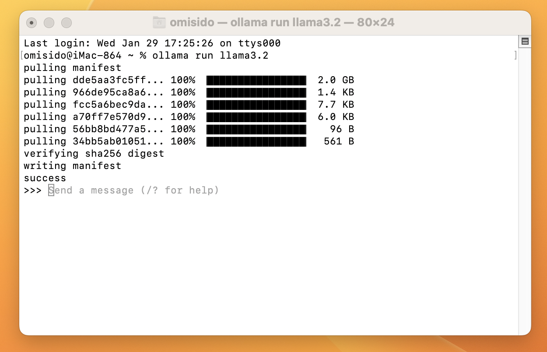Click the 'Send a message (/? for help)' placeholder
The height and width of the screenshot is (352, 547).
coord(133,190)
